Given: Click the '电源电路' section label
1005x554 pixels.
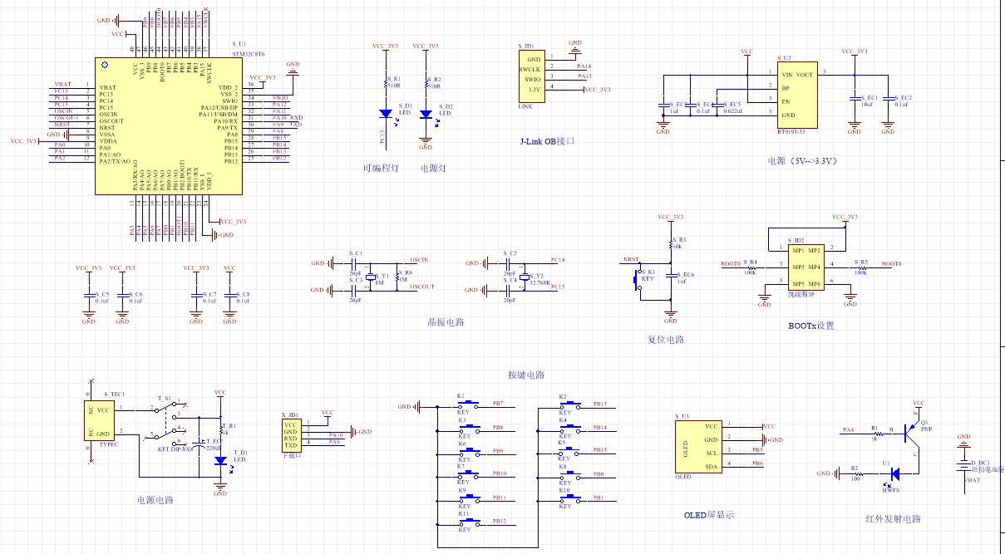Looking at the screenshot, I should coord(155,501).
